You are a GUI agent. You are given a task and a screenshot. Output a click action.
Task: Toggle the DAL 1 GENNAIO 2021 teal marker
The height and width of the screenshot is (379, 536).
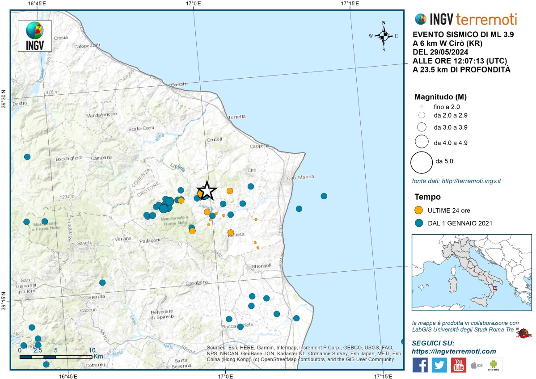tap(419, 223)
